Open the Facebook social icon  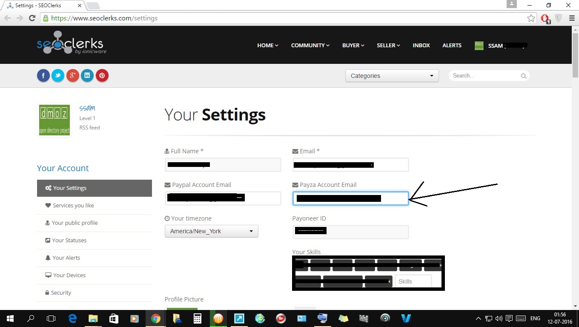click(43, 76)
